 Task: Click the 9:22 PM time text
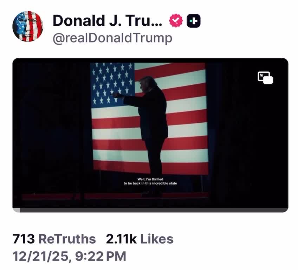click(101, 256)
